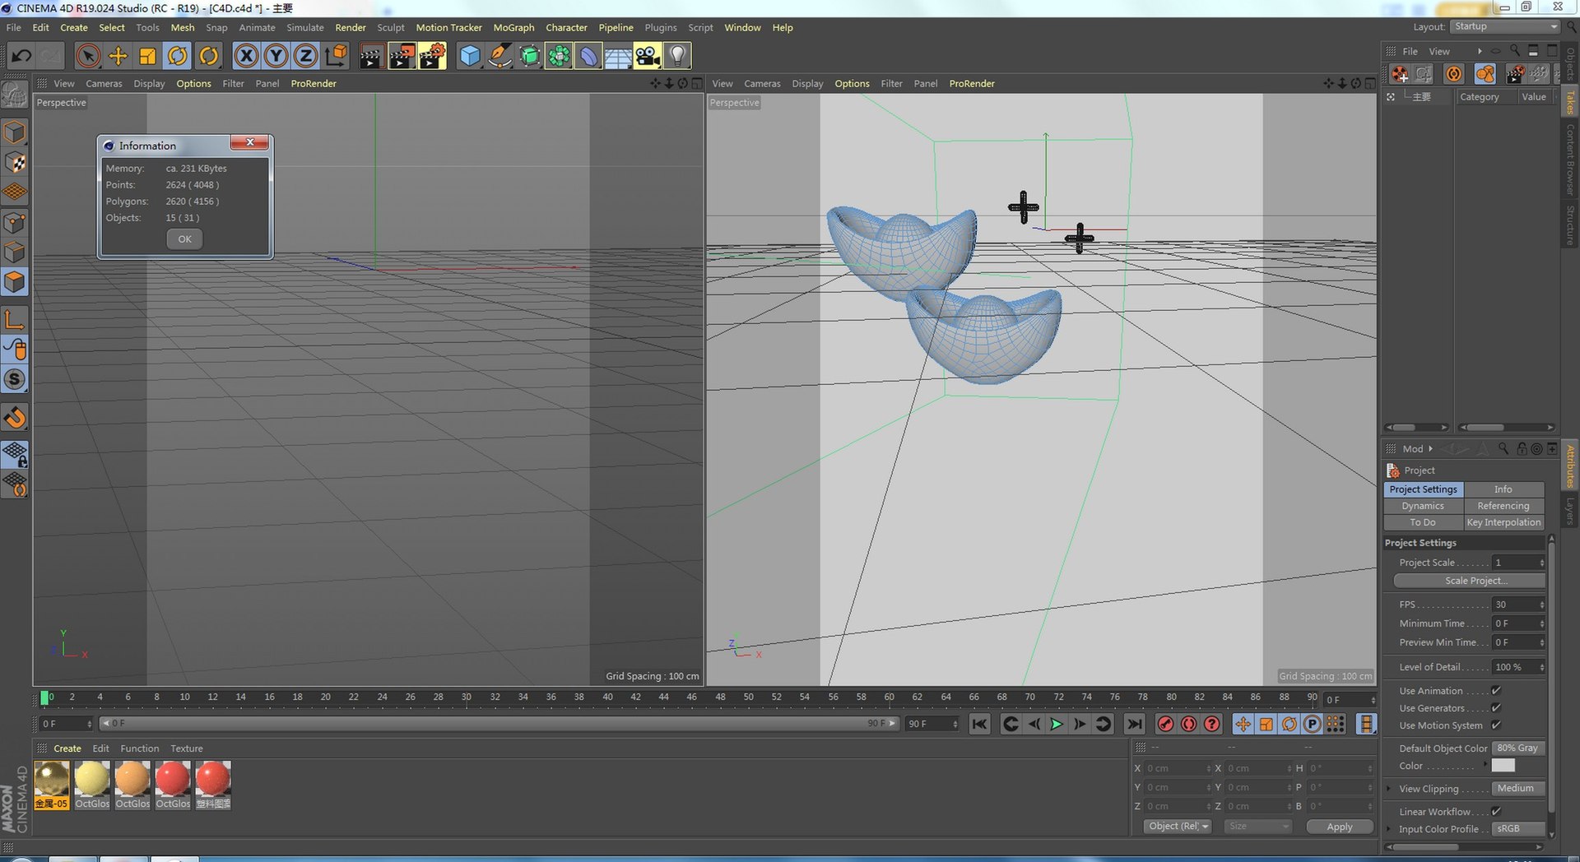This screenshot has width=1580, height=862.
Task: Select the Live Selection tool
Action: 88,56
